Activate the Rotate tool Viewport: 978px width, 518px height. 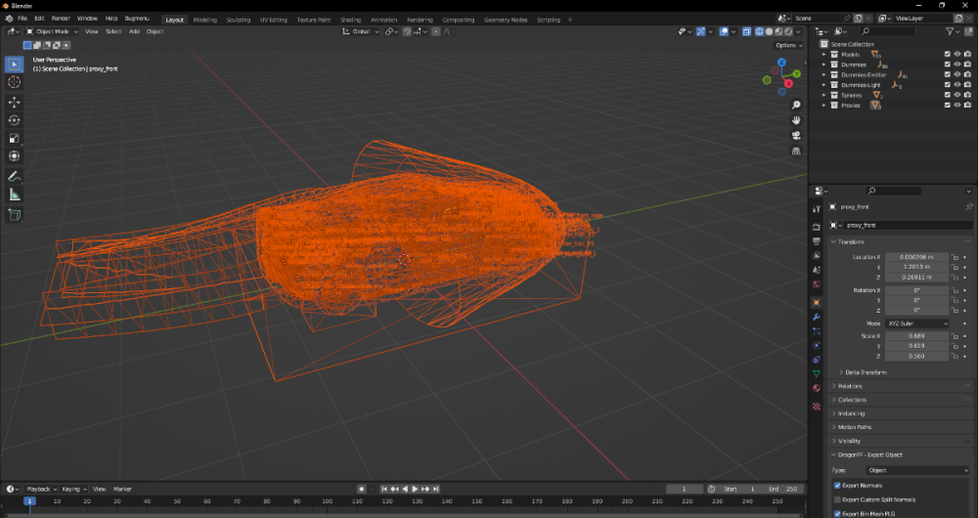(15, 120)
